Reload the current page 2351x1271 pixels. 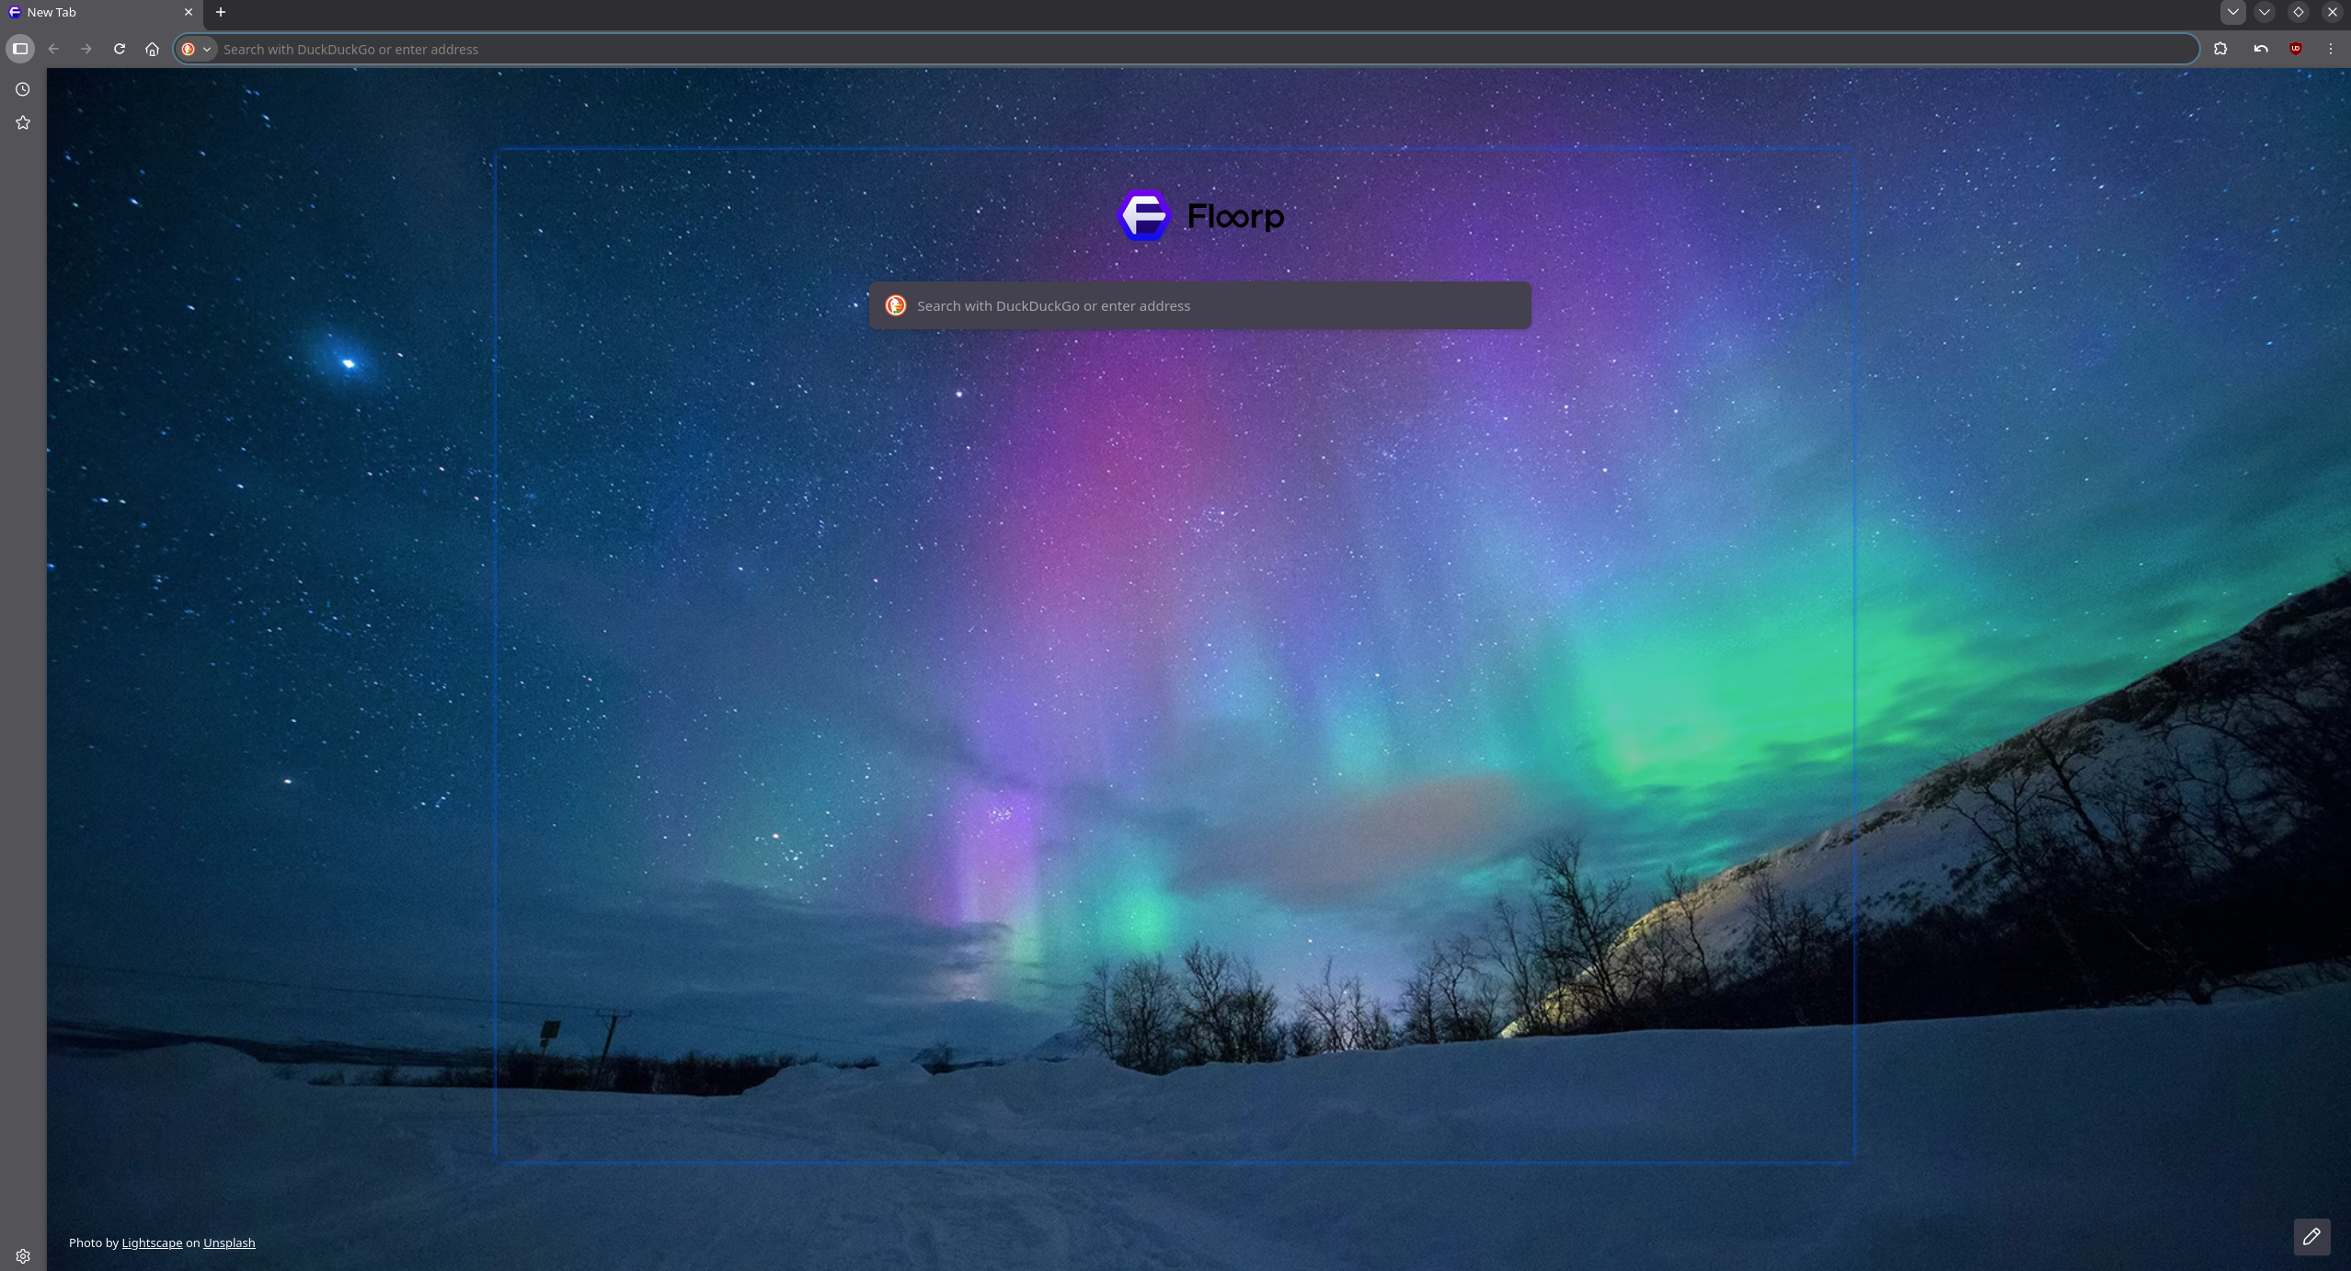tap(119, 49)
